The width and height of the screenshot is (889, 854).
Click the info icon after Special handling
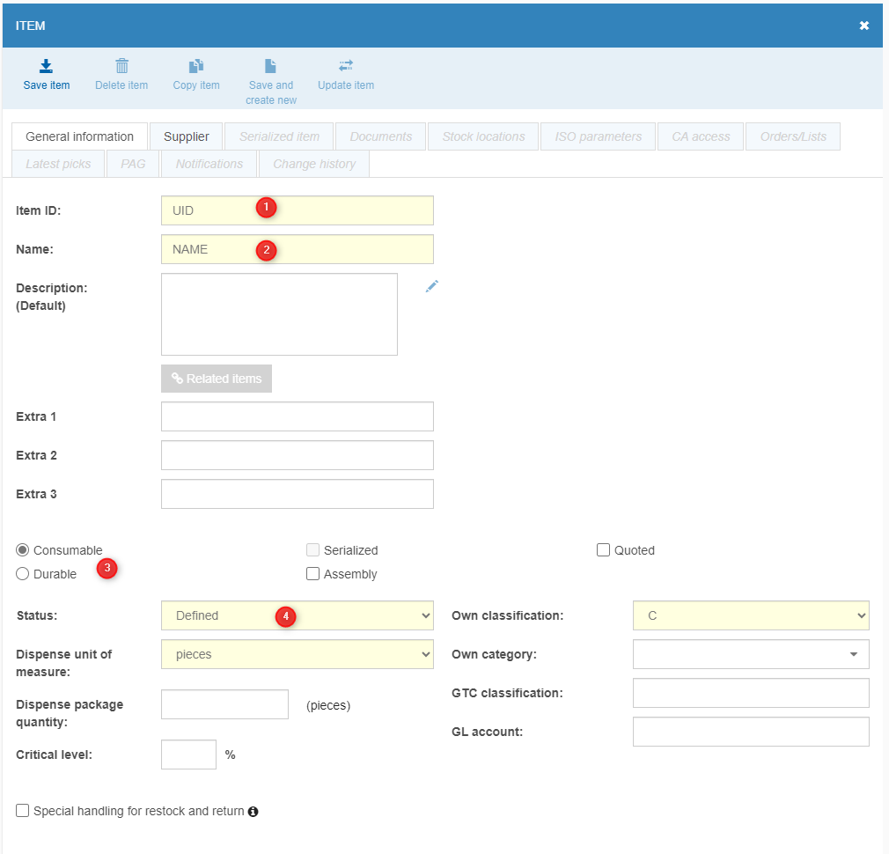[253, 812]
